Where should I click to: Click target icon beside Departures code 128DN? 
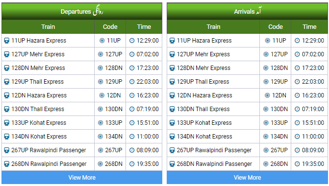click(101, 68)
